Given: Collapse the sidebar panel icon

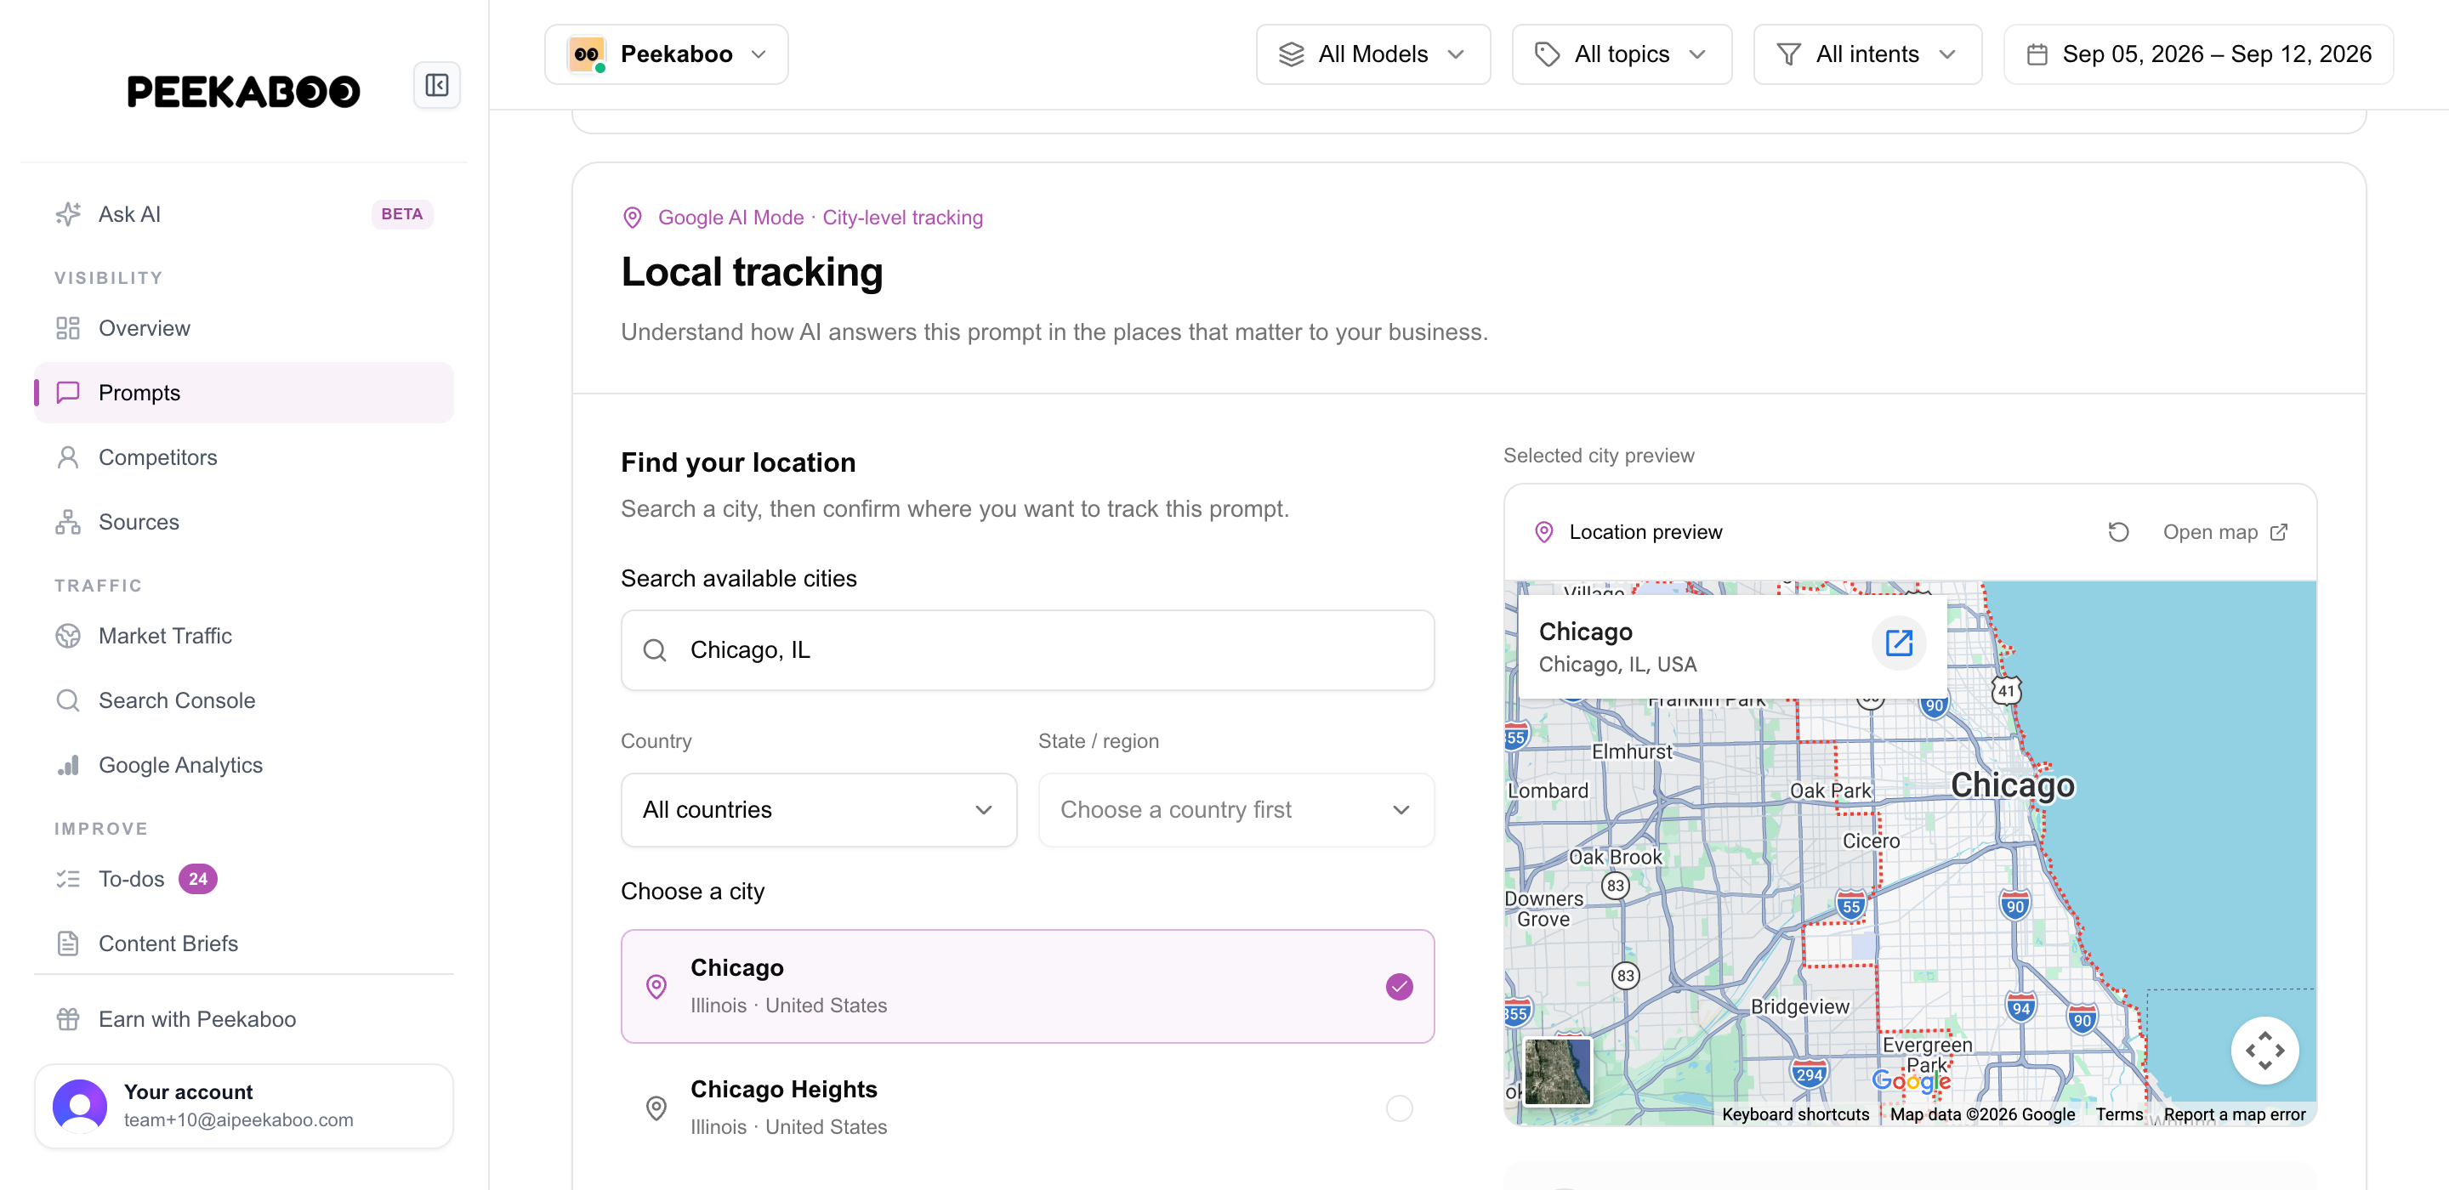Looking at the screenshot, I should pos(436,86).
